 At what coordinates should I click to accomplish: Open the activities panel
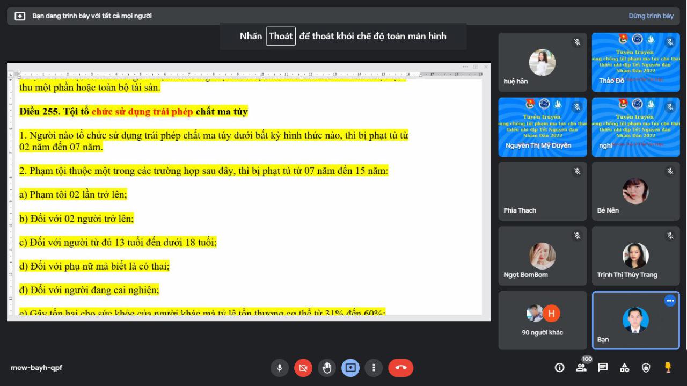click(624, 368)
